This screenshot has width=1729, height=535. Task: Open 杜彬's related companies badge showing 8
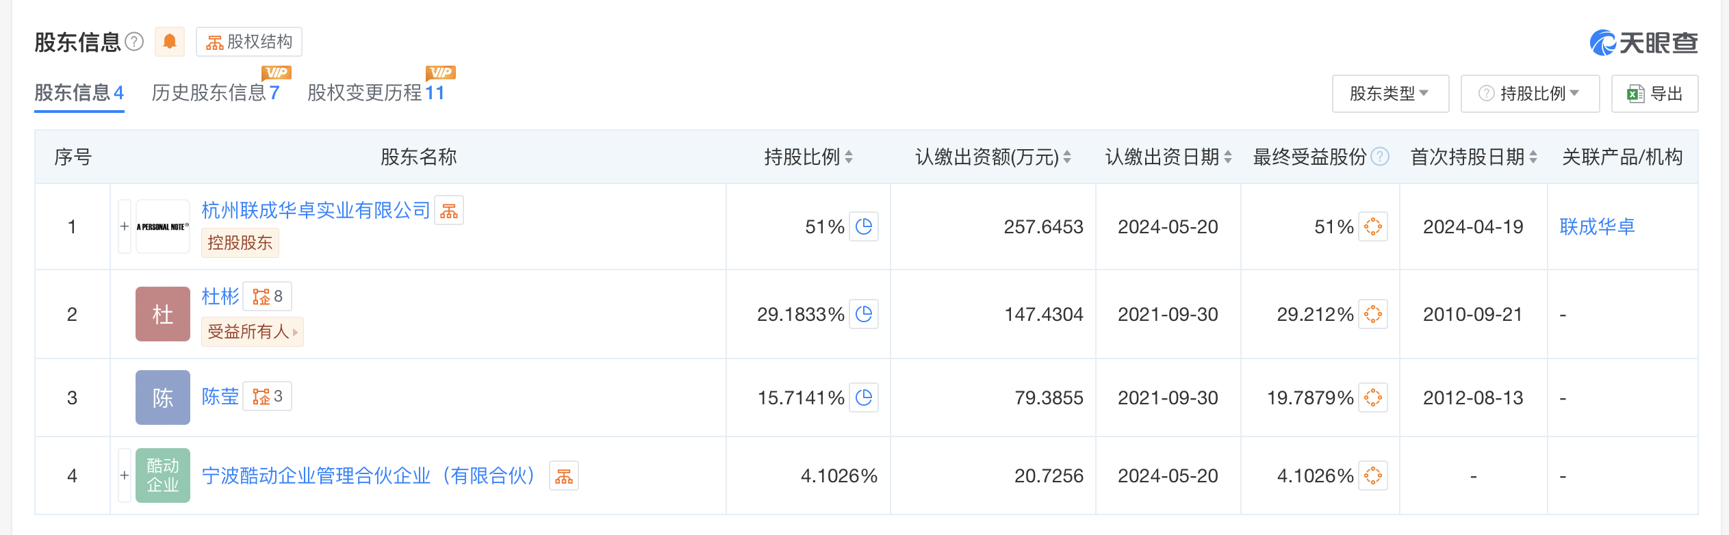click(268, 296)
